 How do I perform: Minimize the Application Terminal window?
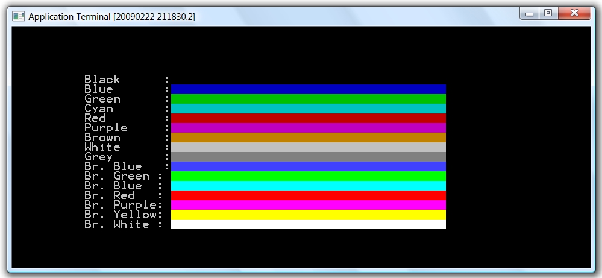coord(530,14)
